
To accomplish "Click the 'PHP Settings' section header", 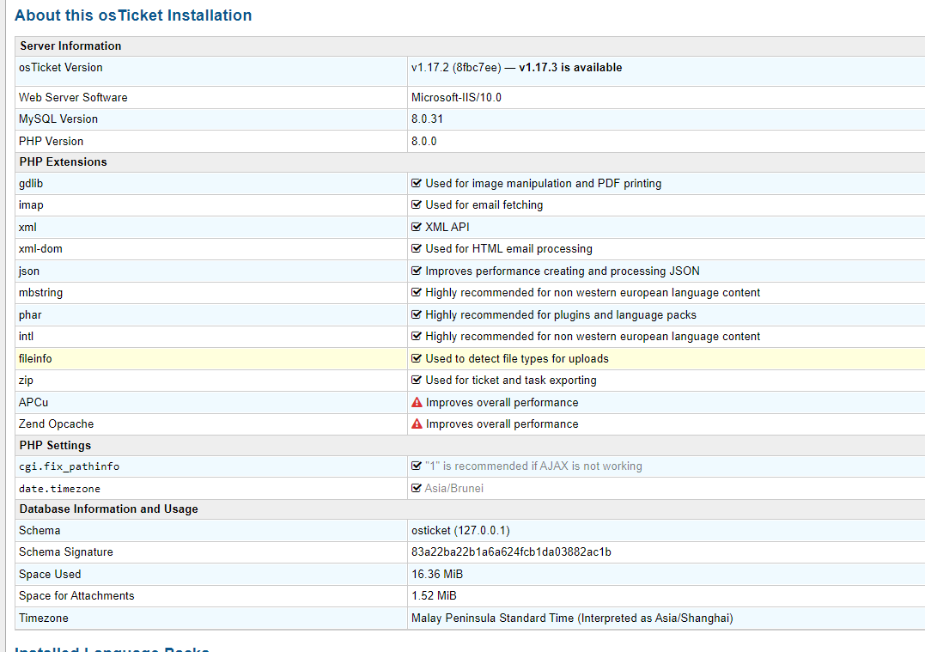I will 55,446.
